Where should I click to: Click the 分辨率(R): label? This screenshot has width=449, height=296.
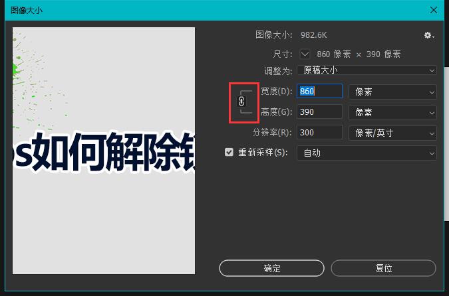(272, 132)
